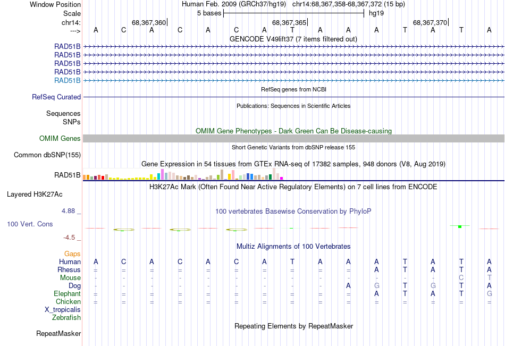This screenshot has width=505, height=346.
Task: Open the OMIM Gene Phenotypes track title
Action: point(293,131)
